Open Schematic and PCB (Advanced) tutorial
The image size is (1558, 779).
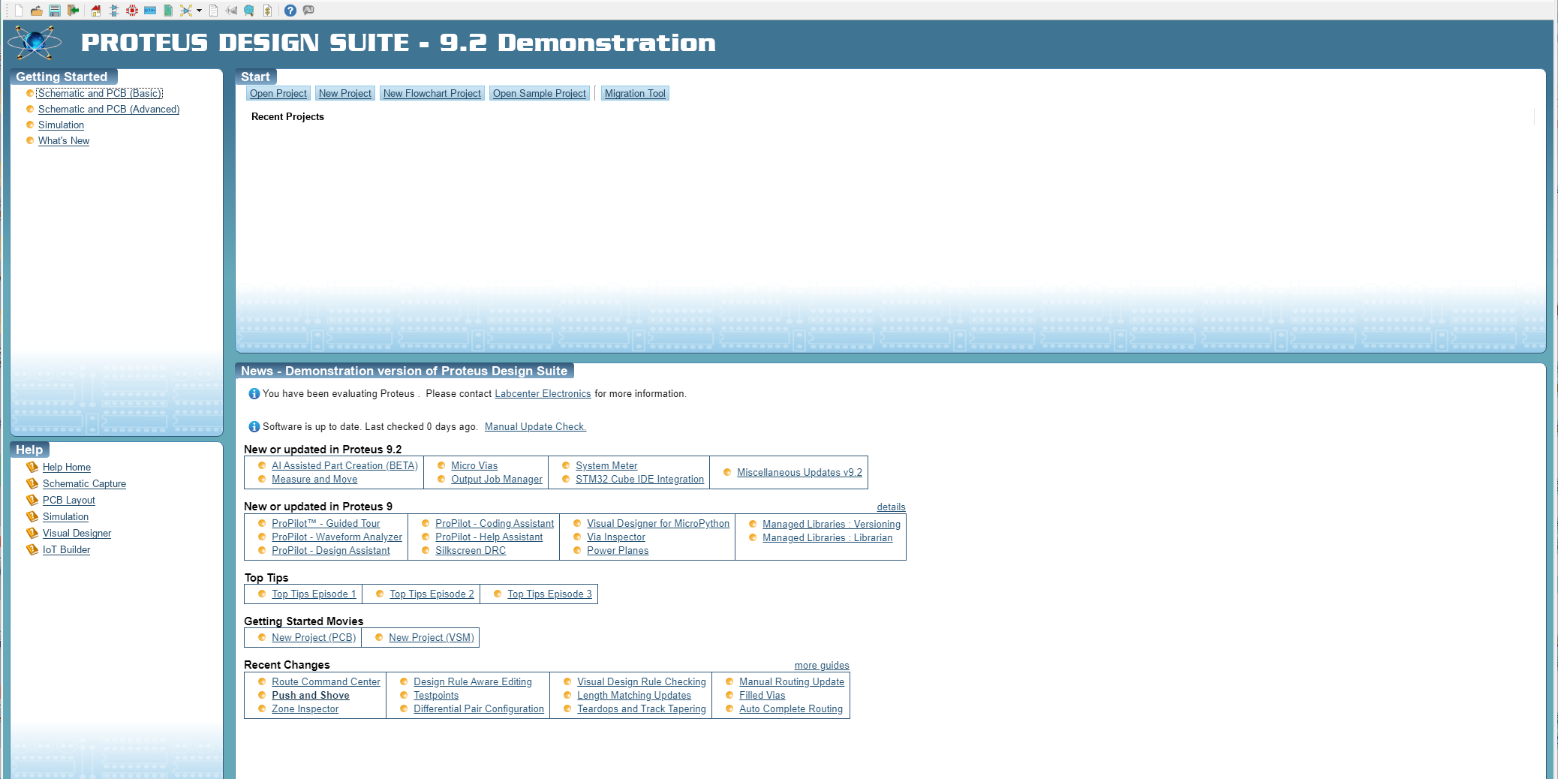109,109
